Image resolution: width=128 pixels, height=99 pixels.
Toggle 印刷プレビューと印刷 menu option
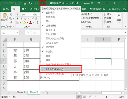pyautogui.click(x=61, y=38)
